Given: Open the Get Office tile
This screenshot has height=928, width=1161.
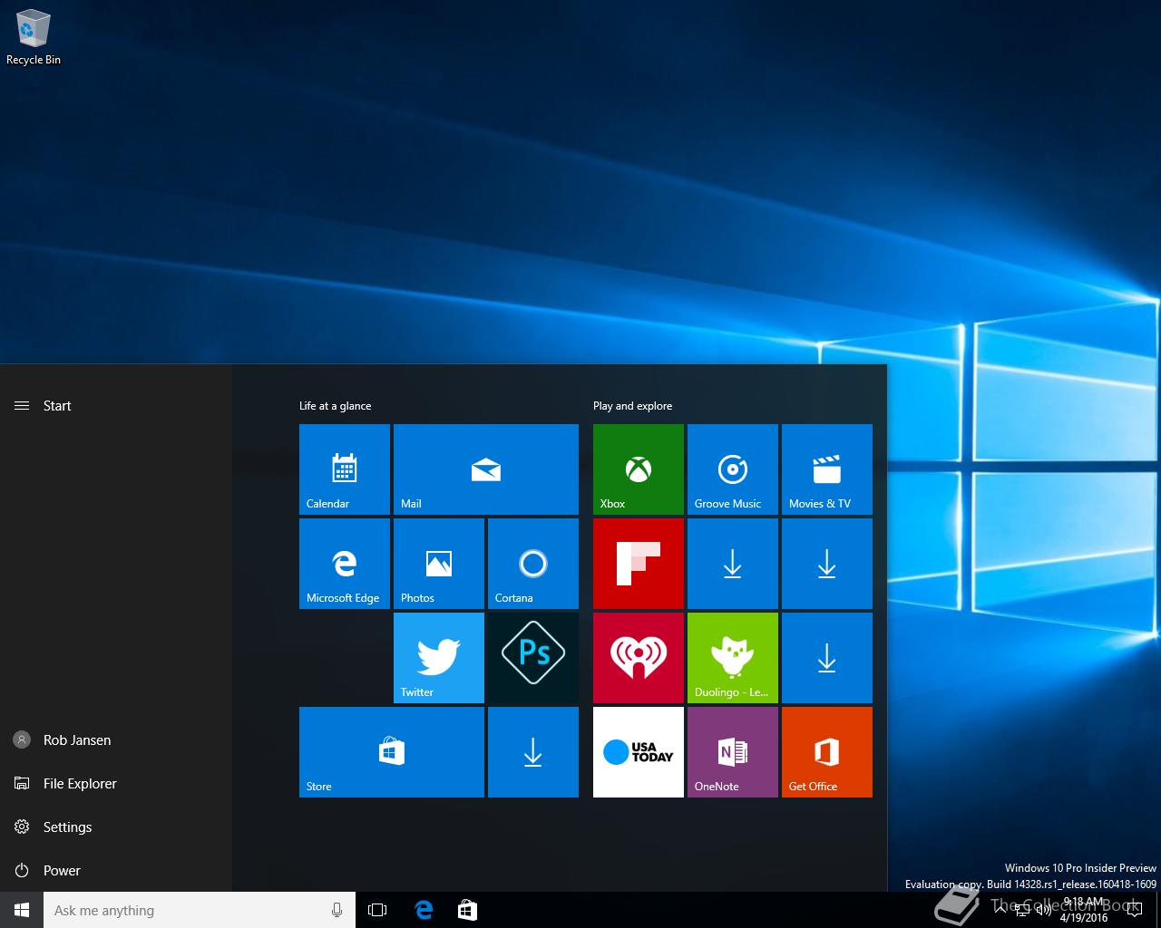Looking at the screenshot, I should (x=827, y=752).
